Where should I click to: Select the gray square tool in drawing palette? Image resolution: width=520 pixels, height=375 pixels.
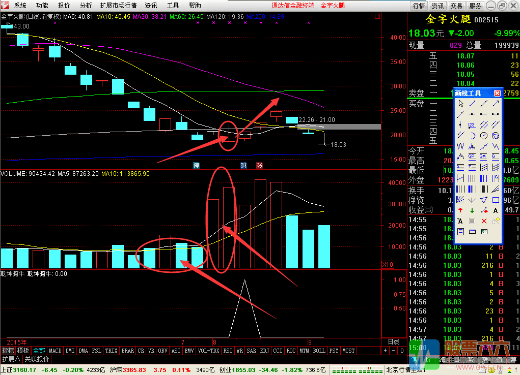point(472,221)
